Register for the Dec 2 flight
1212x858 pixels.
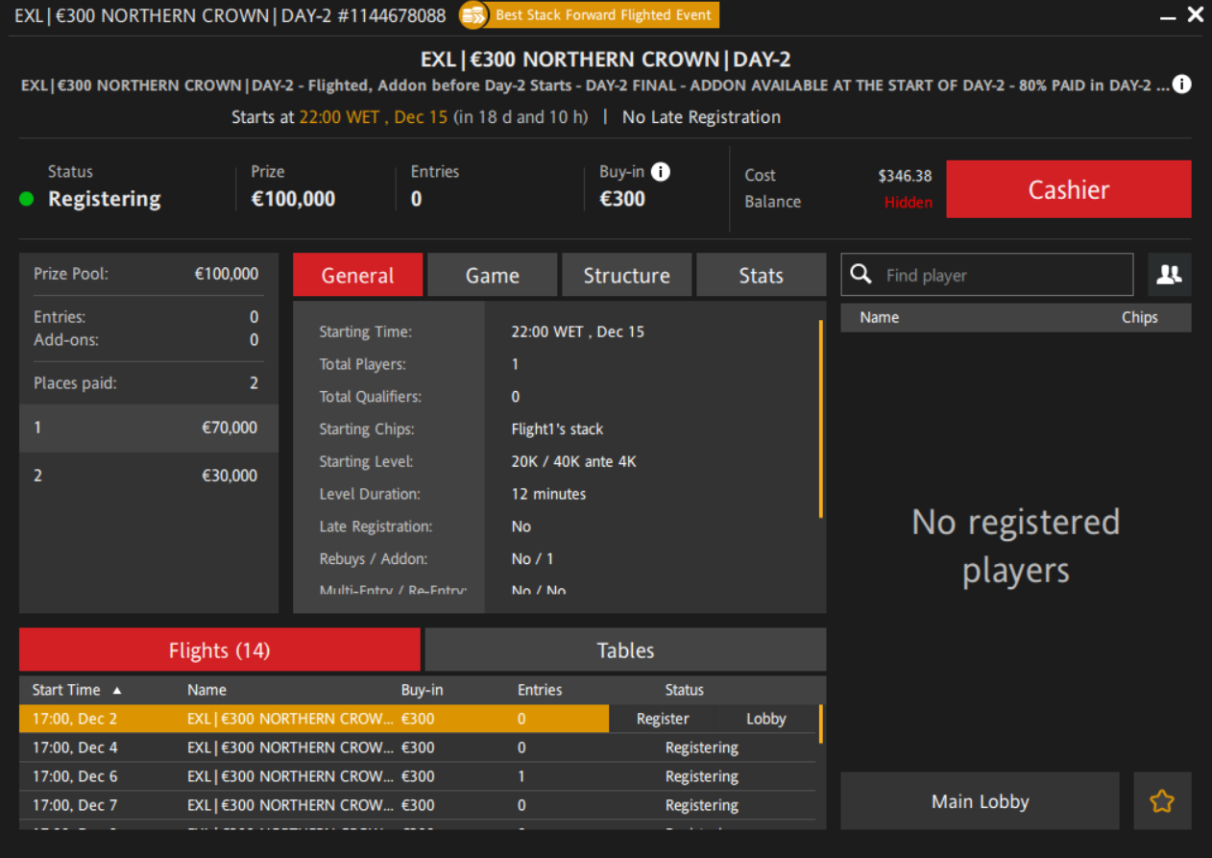point(663,719)
